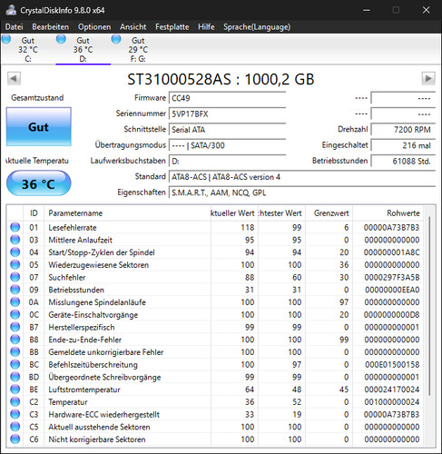Viewport: 442px width, 454px height.
Task: Click raw value 001000000024 of Temperatur
Action: 391,402
